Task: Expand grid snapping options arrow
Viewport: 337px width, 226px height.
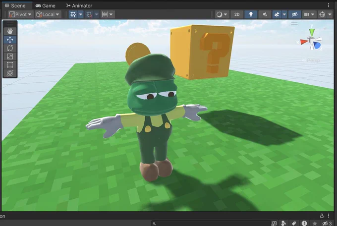Action: pos(97,14)
